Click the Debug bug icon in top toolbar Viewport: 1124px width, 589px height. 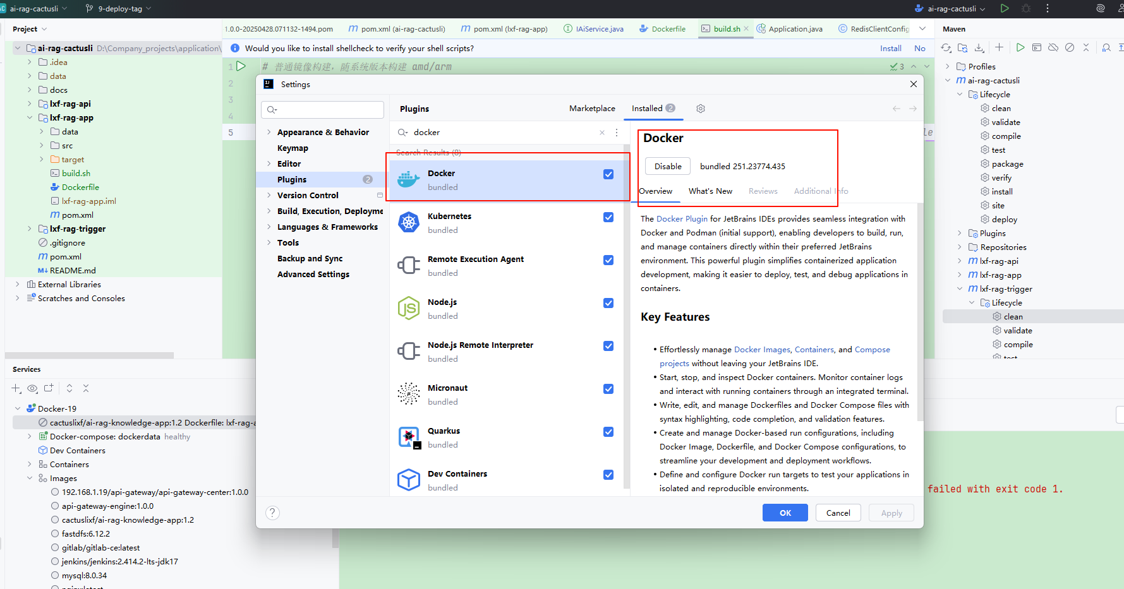coord(1026,8)
